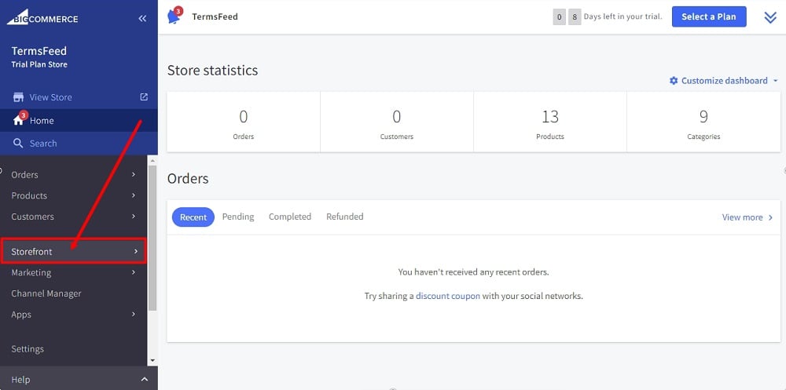
Task: Expand the Marketing menu chevron
Action: click(134, 272)
